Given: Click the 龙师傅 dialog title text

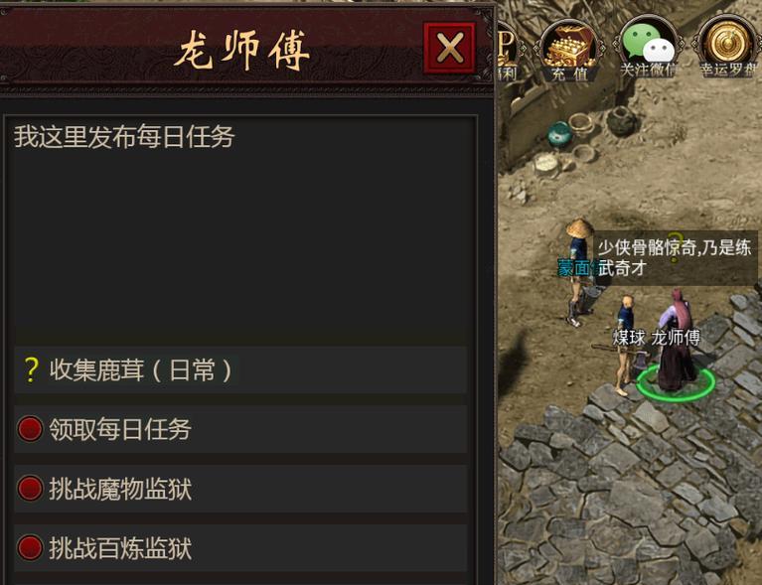Looking at the screenshot, I should coord(241,50).
